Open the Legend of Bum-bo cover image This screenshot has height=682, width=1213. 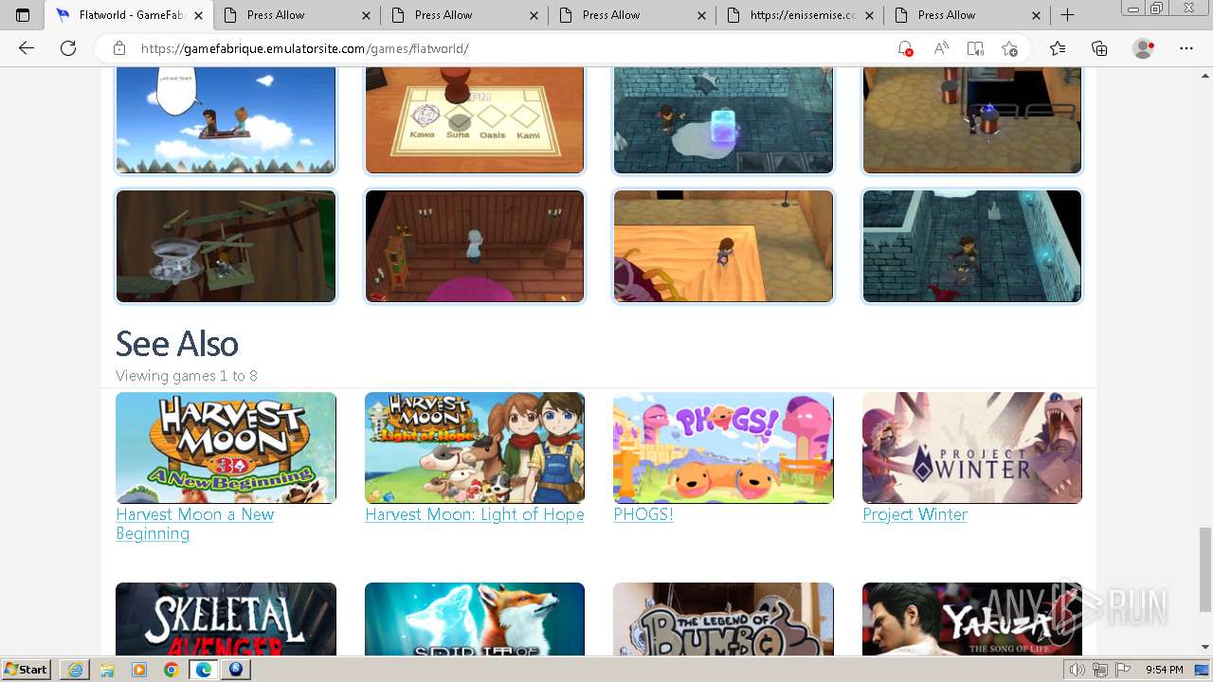(x=723, y=619)
